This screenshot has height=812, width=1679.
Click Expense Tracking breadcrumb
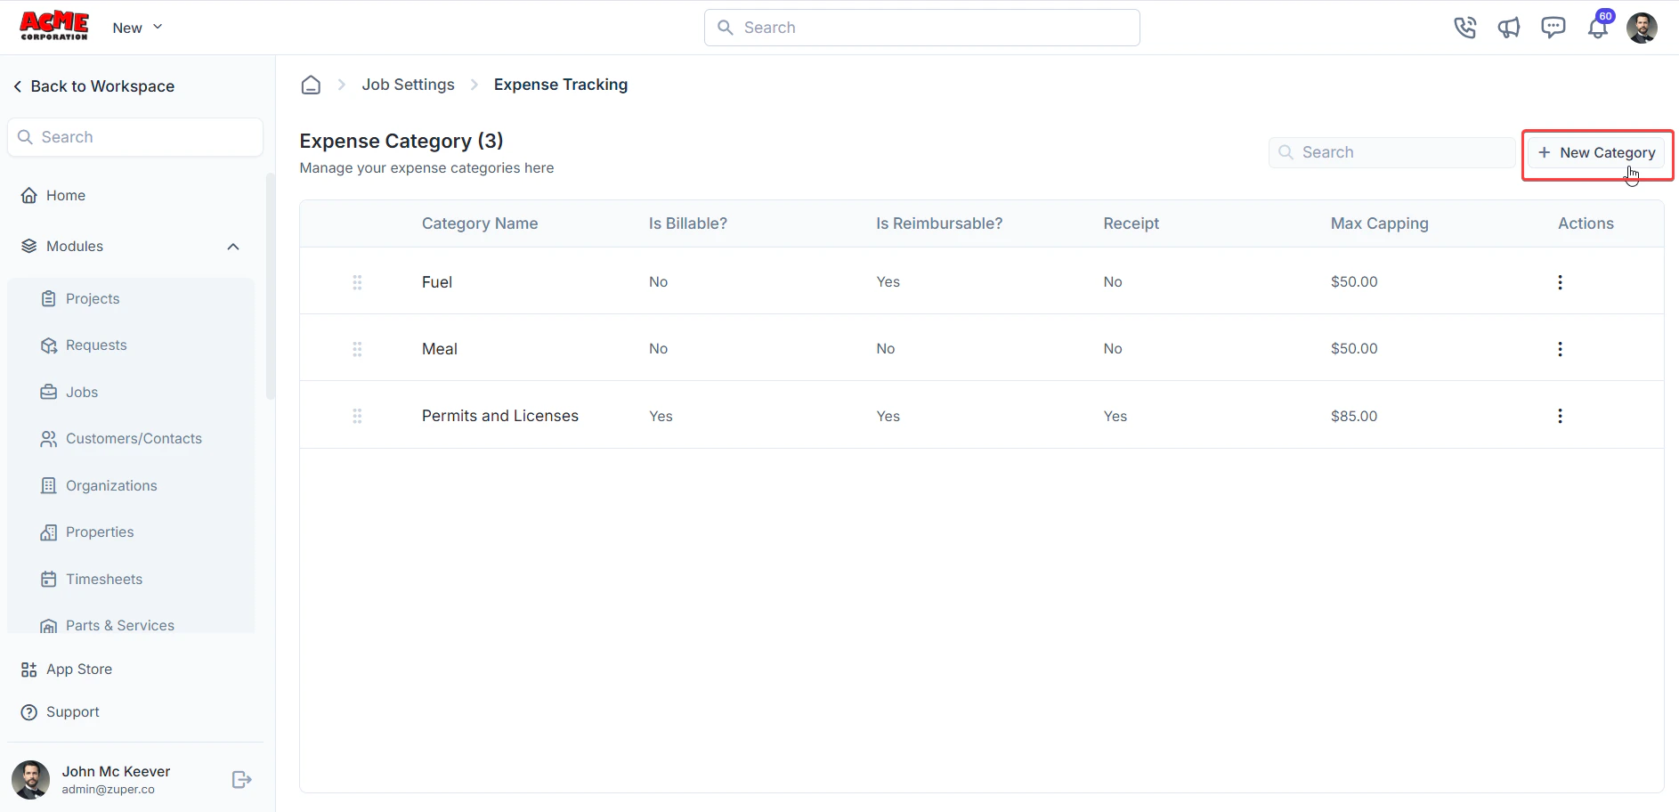coord(561,85)
